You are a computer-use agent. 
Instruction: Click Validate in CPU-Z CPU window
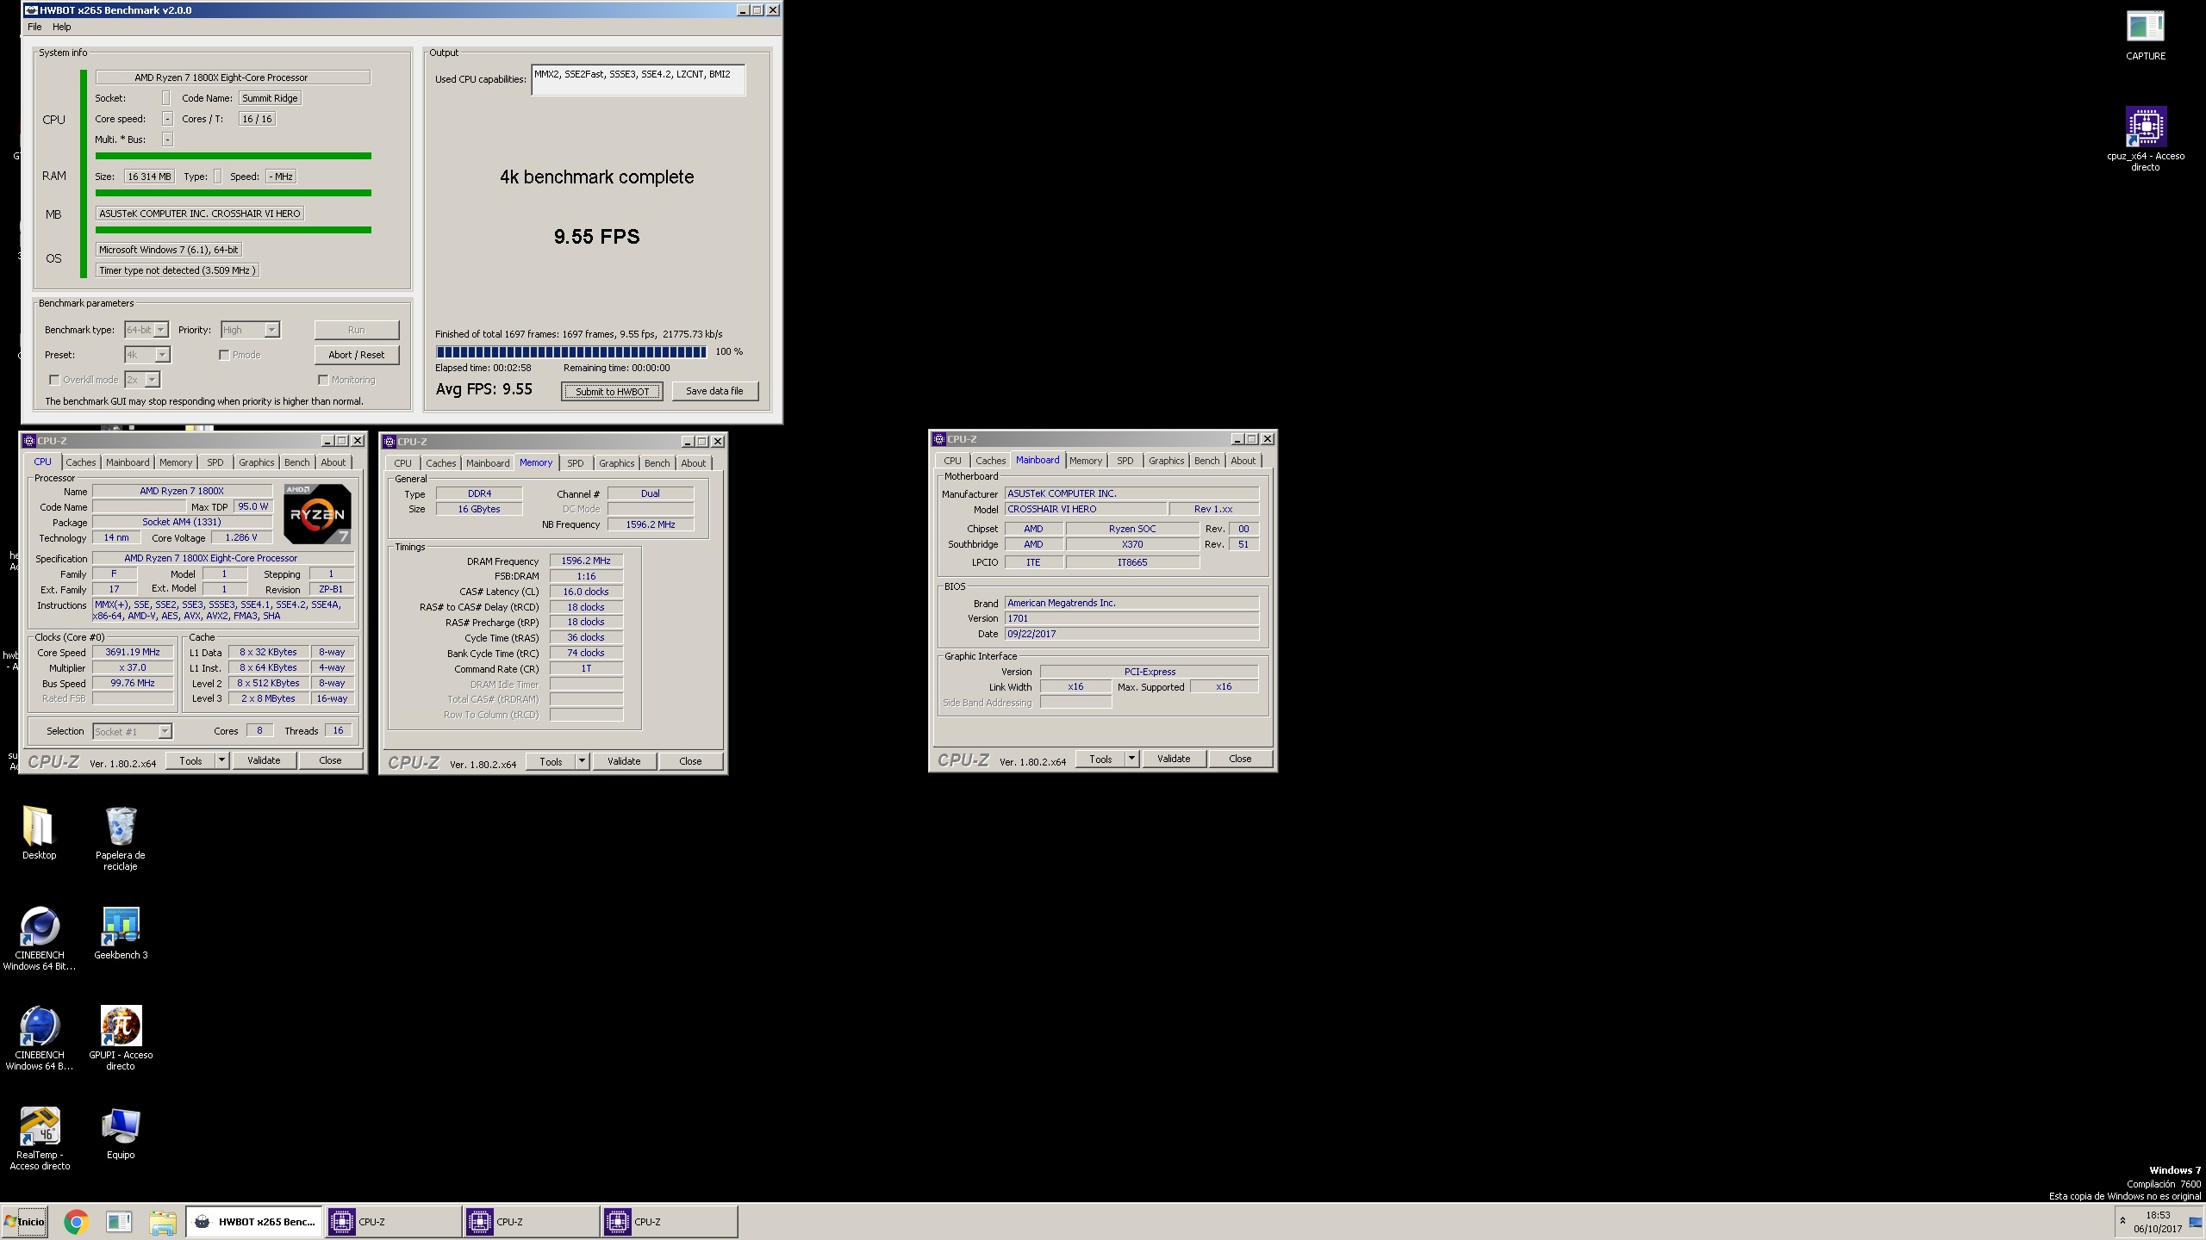[x=264, y=760]
